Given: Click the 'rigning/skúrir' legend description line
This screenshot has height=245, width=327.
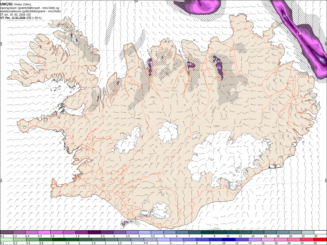Looking at the screenshot, I should [30, 7].
